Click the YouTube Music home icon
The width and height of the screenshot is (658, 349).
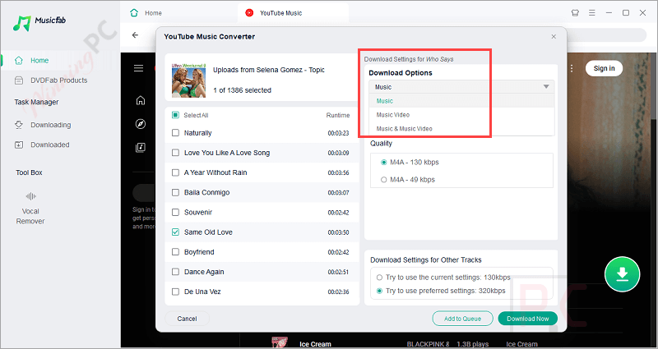(x=141, y=100)
